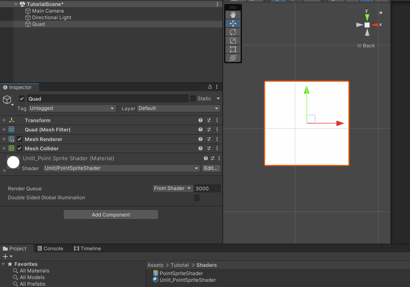Switch to the Console tab
The width and height of the screenshot is (410, 287).
[50, 248]
